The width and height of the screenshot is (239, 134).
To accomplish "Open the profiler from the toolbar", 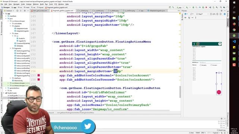I will pos(200,7).
